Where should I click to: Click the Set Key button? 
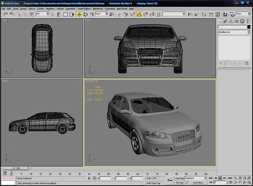coord(180,182)
